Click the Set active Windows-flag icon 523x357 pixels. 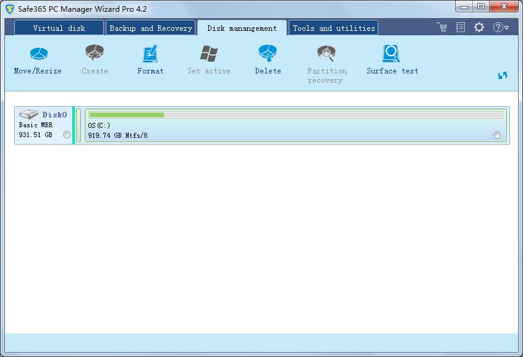[209, 55]
